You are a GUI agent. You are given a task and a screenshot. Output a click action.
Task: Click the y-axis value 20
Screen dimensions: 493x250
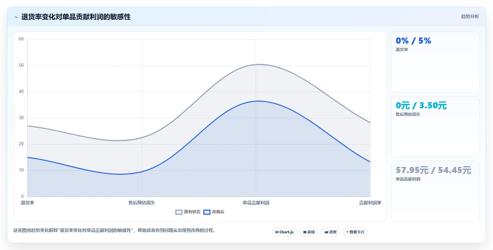pyautogui.click(x=21, y=144)
